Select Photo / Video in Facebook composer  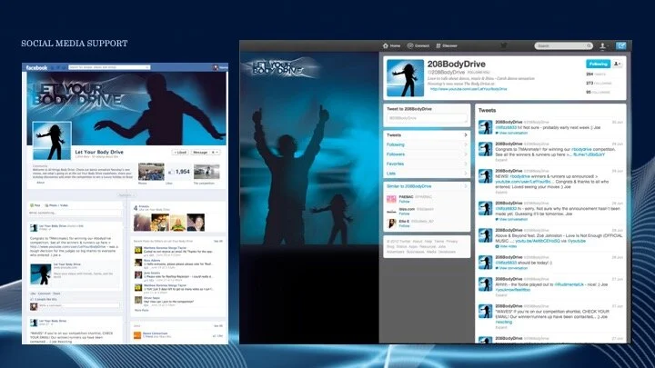tap(56, 205)
